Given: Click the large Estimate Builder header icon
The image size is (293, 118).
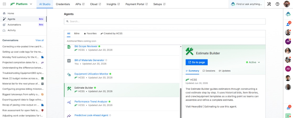Looking at the screenshot, I should point(189,51).
